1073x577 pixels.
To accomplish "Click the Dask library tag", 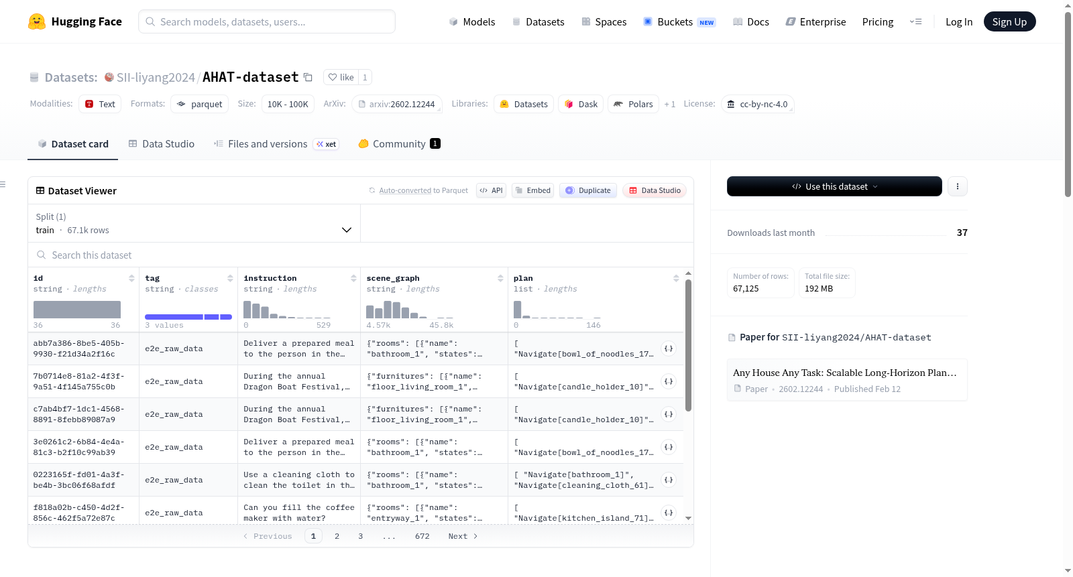I will point(581,104).
